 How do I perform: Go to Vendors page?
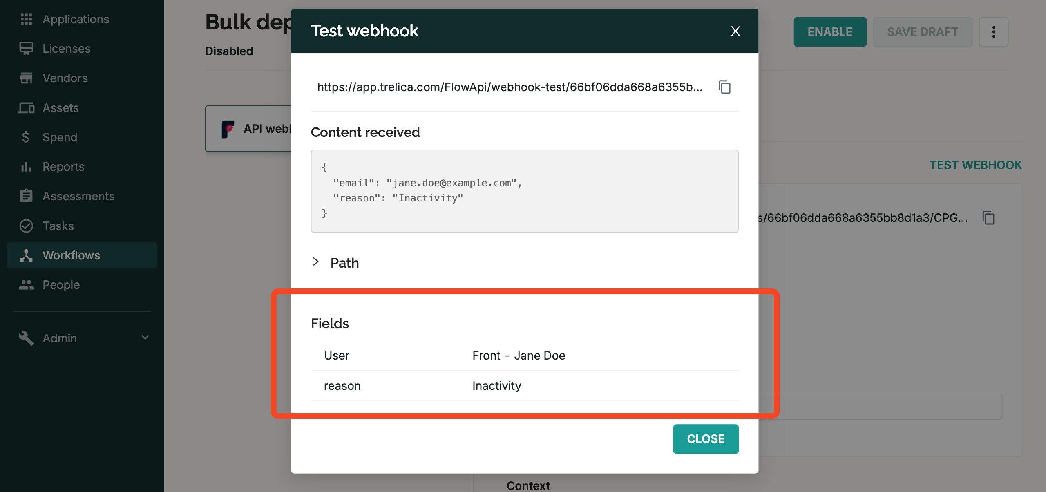(65, 78)
